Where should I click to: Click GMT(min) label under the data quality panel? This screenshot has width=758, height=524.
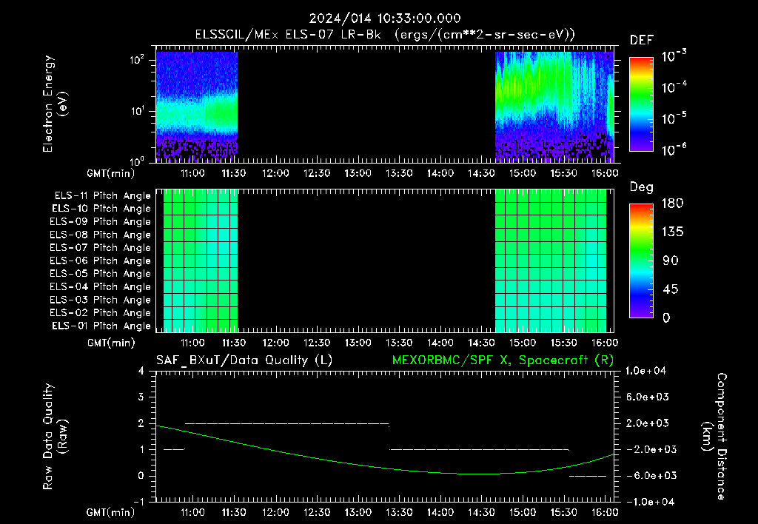click(x=111, y=512)
